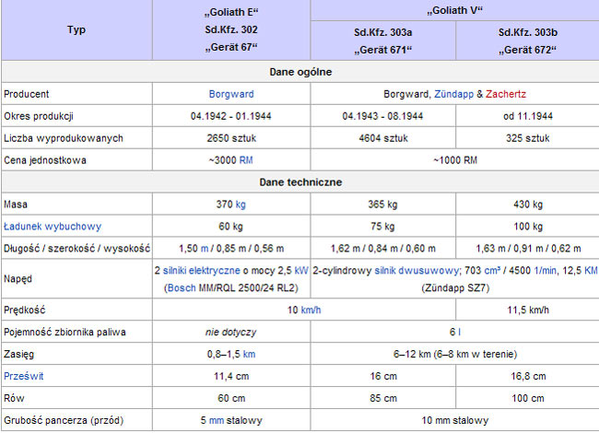Screen dimensions: 599x433
Task: Click the KM horsepower link
Action: tap(590, 271)
